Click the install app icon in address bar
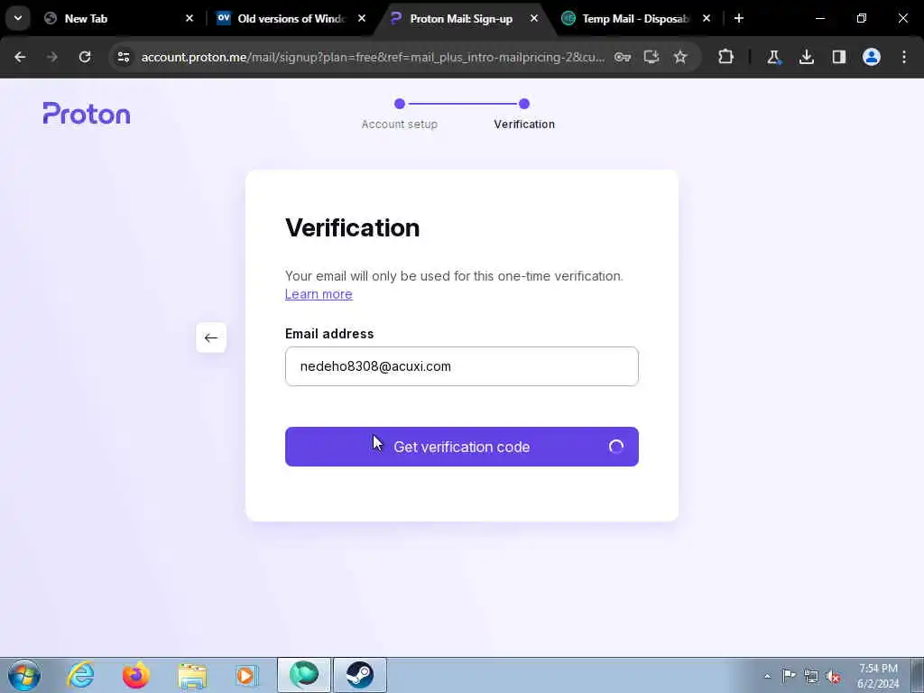 click(x=651, y=57)
